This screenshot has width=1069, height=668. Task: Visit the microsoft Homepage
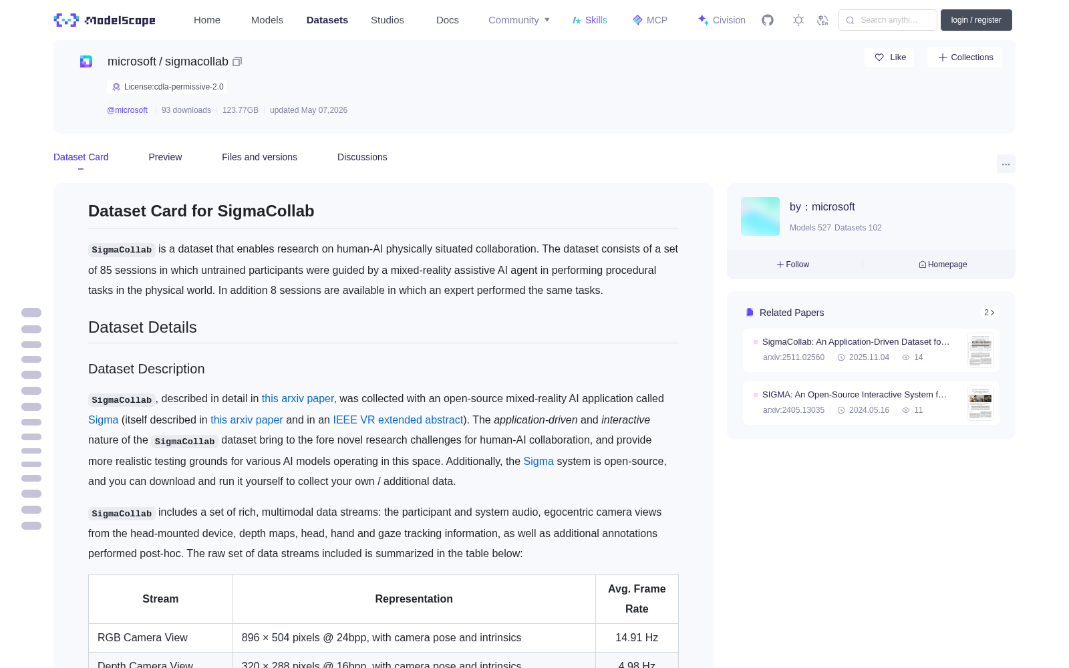pyautogui.click(x=943, y=265)
